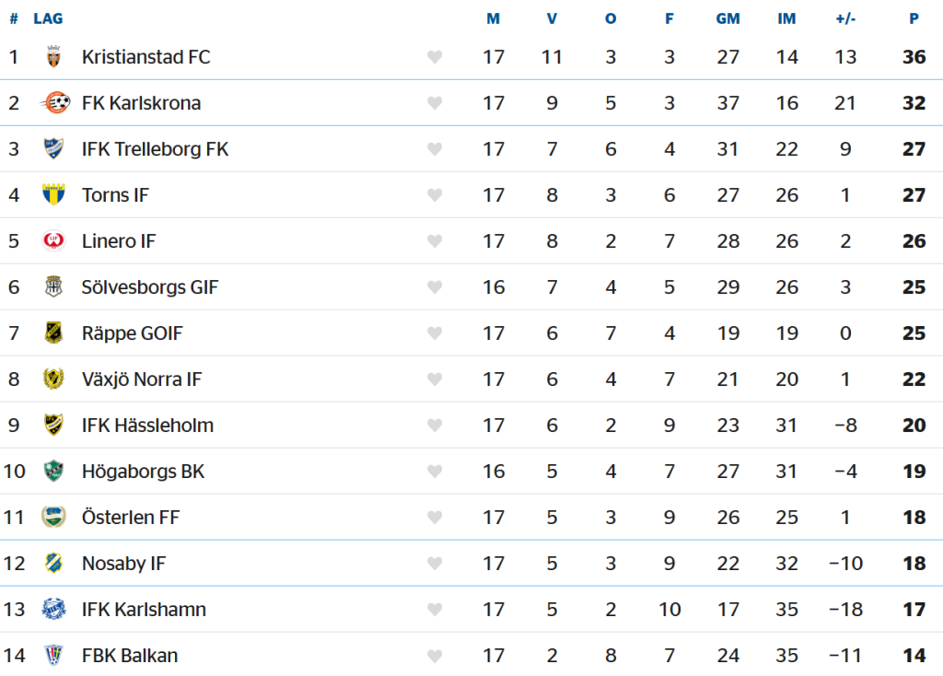The height and width of the screenshot is (676, 943).
Task: Open the Högaborgs BK team link
Action: click(x=143, y=472)
